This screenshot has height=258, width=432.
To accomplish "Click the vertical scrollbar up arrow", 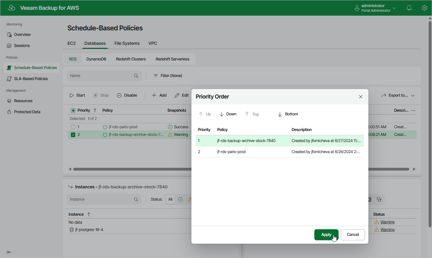I will pos(430,18).
